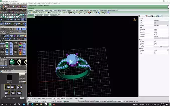Toggle the Near osnap checkbox

tap(33, 98)
